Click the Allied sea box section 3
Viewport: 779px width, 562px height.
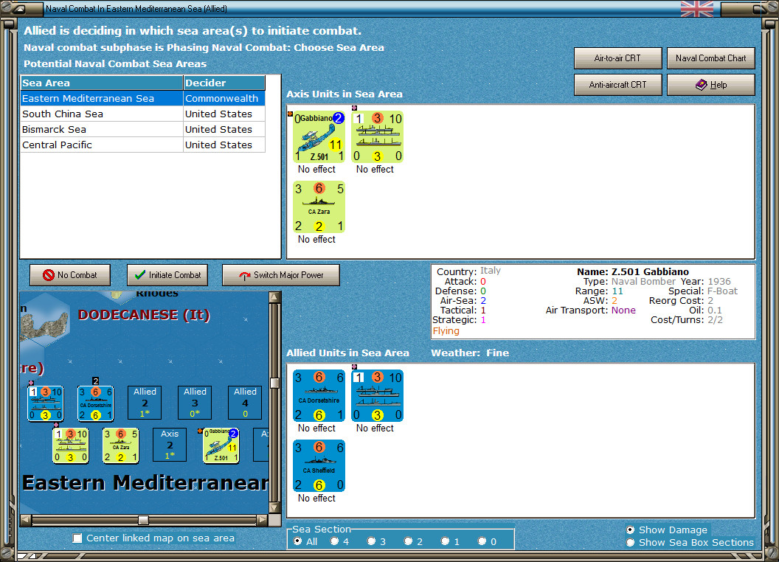tap(195, 403)
